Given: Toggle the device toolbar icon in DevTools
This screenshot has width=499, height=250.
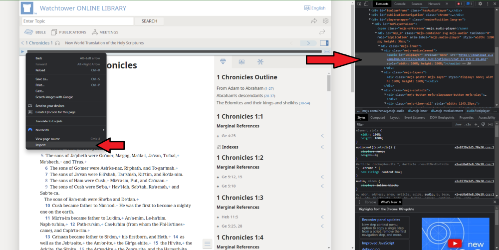Looking at the screenshot, I should (366, 3).
